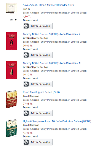The width and height of the screenshot is (107, 149).
Task: Select Tekrar Satın Alın for Anna Karenina - 2
Action: [x=38, y=55]
